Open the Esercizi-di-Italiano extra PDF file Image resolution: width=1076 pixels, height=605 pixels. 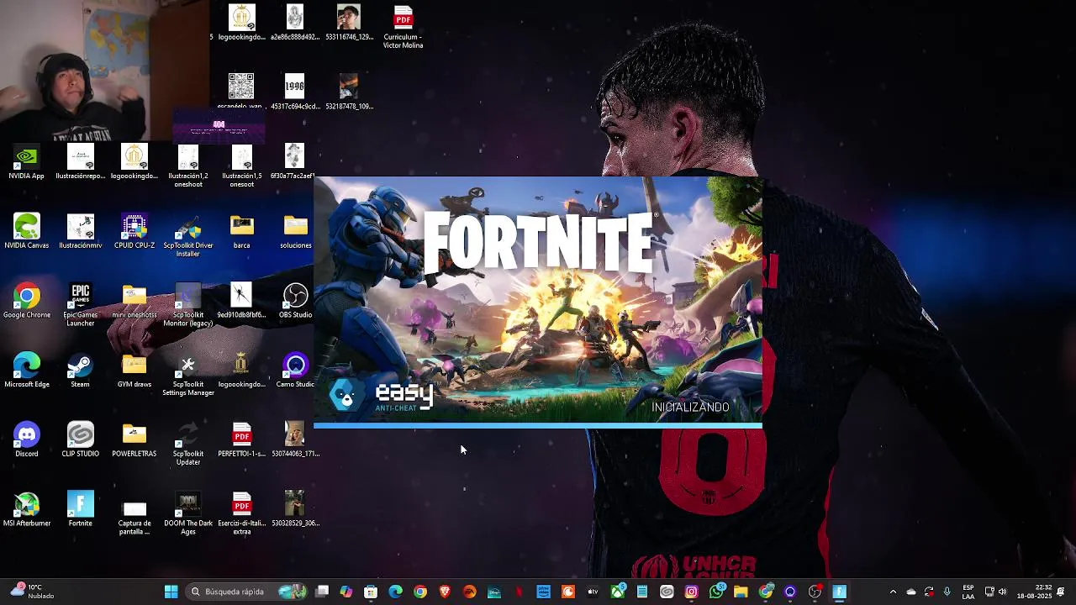coord(241,513)
